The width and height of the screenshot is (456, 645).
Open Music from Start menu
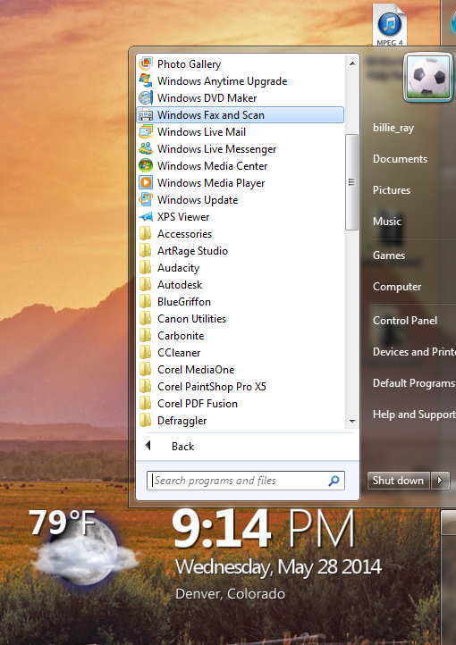(x=387, y=222)
